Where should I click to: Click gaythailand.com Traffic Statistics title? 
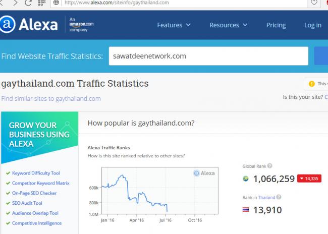coord(75,83)
